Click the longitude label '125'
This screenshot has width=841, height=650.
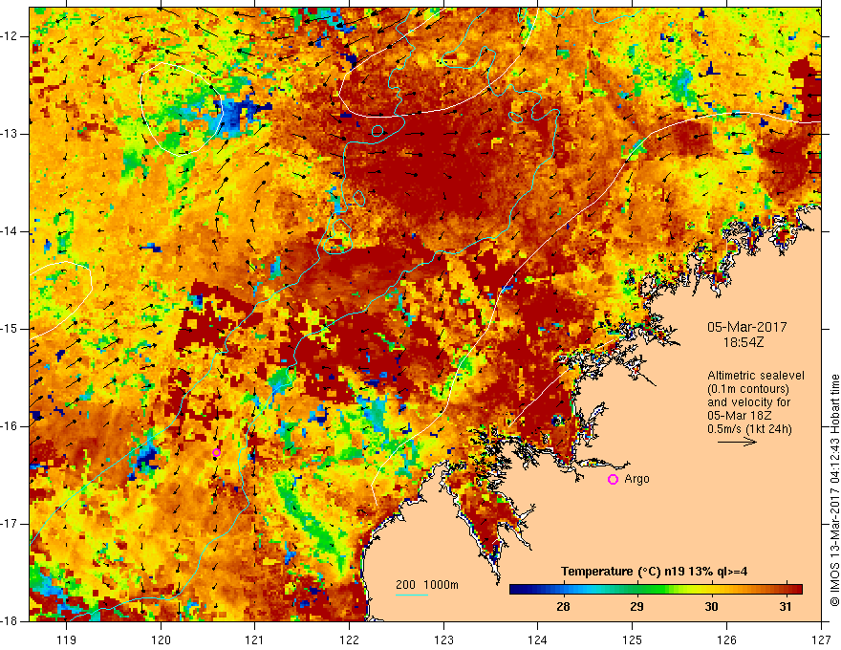(633, 639)
